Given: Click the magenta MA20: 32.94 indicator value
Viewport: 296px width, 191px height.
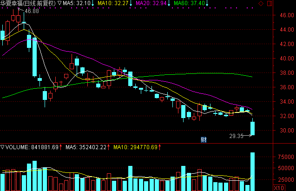Looking at the screenshot, I should 151,3.
